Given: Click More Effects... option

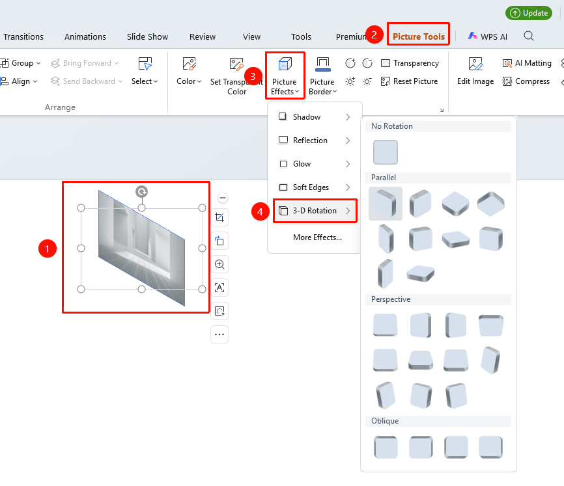Looking at the screenshot, I should click(x=317, y=237).
